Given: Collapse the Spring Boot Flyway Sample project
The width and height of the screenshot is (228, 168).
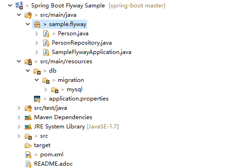Looking at the screenshot, I should 10,6.
